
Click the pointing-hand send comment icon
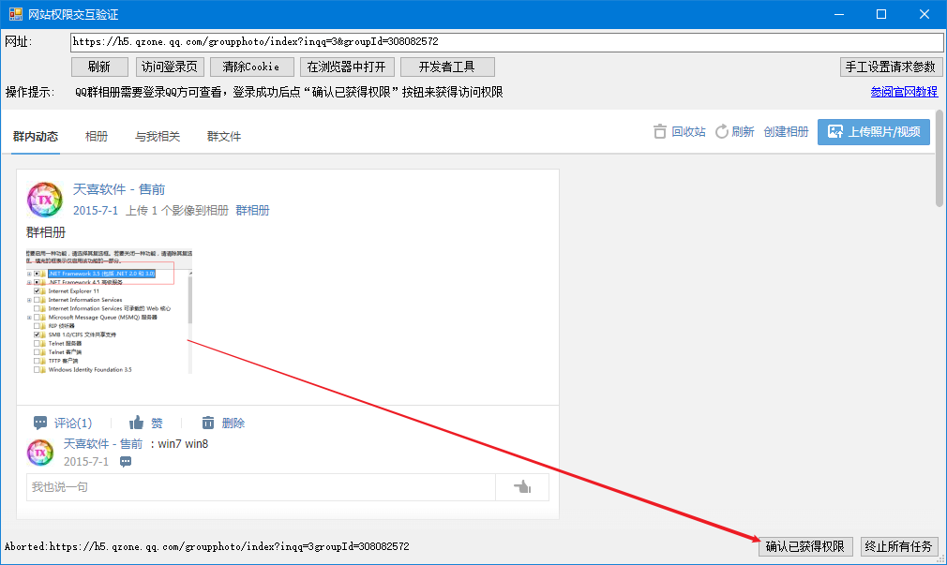522,487
